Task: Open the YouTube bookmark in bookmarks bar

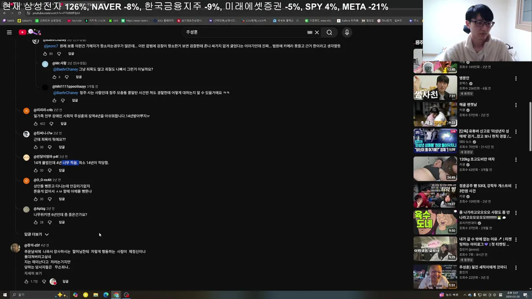Action: tap(74, 20)
